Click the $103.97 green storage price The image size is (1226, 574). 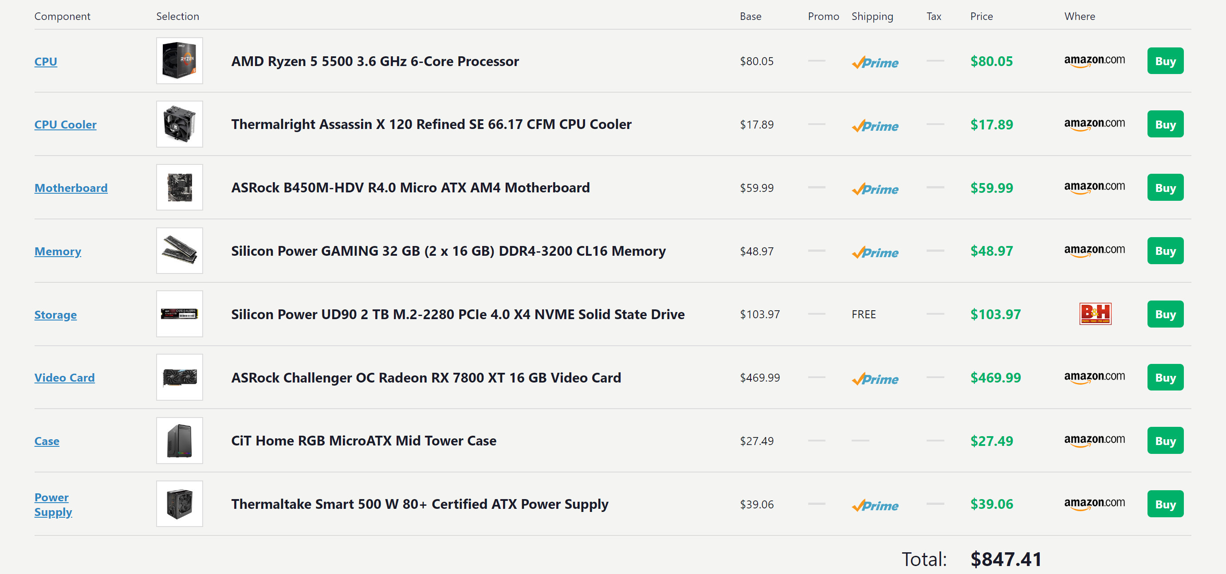click(995, 314)
